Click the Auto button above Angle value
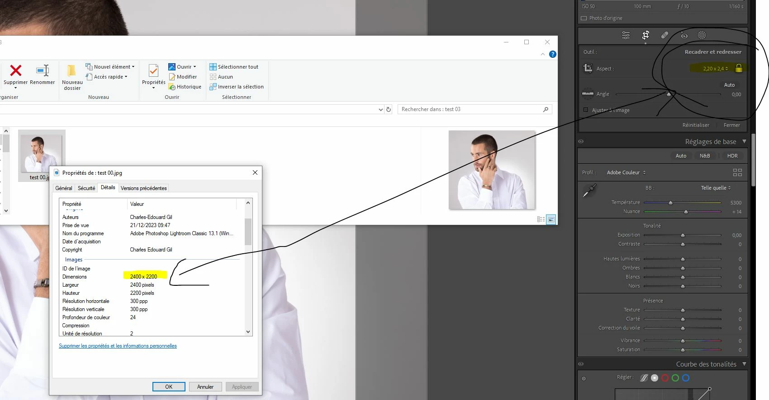This screenshot has width=769, height=400. 729,85
